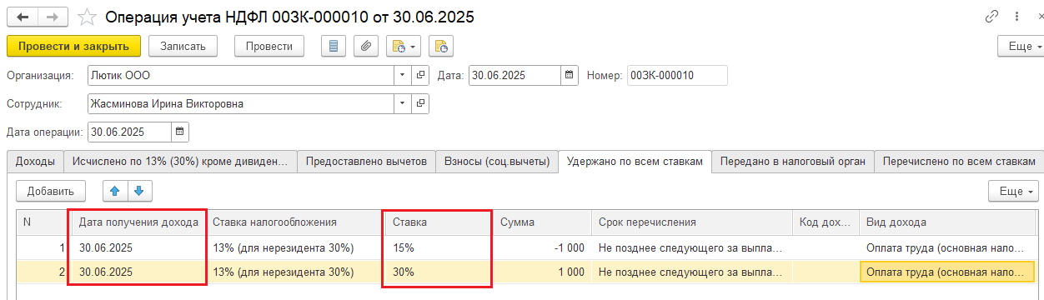Open the attached files paperclip icon
Screen dimensions: 1044x300
point(364,46)
